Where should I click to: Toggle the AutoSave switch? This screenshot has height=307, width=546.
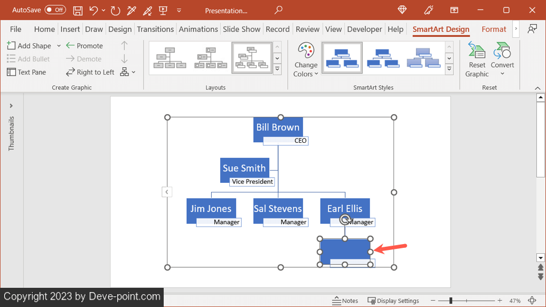[x=55, y=10]
